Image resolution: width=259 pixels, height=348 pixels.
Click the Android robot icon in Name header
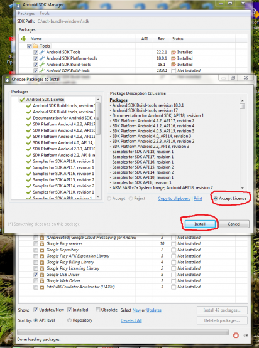pyautogui.click(x=24, y=39)
